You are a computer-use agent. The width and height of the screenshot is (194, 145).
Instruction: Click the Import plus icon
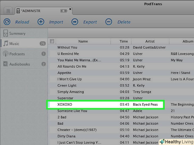pyautogui.click(x=41, y=22)
